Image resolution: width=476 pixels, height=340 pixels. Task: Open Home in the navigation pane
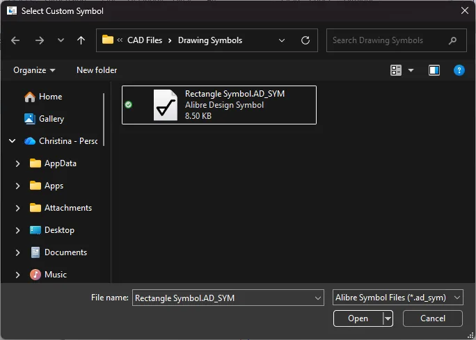pos(43,97)
